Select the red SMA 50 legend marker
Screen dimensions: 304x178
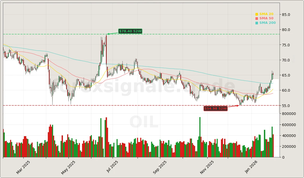[256, 18]
